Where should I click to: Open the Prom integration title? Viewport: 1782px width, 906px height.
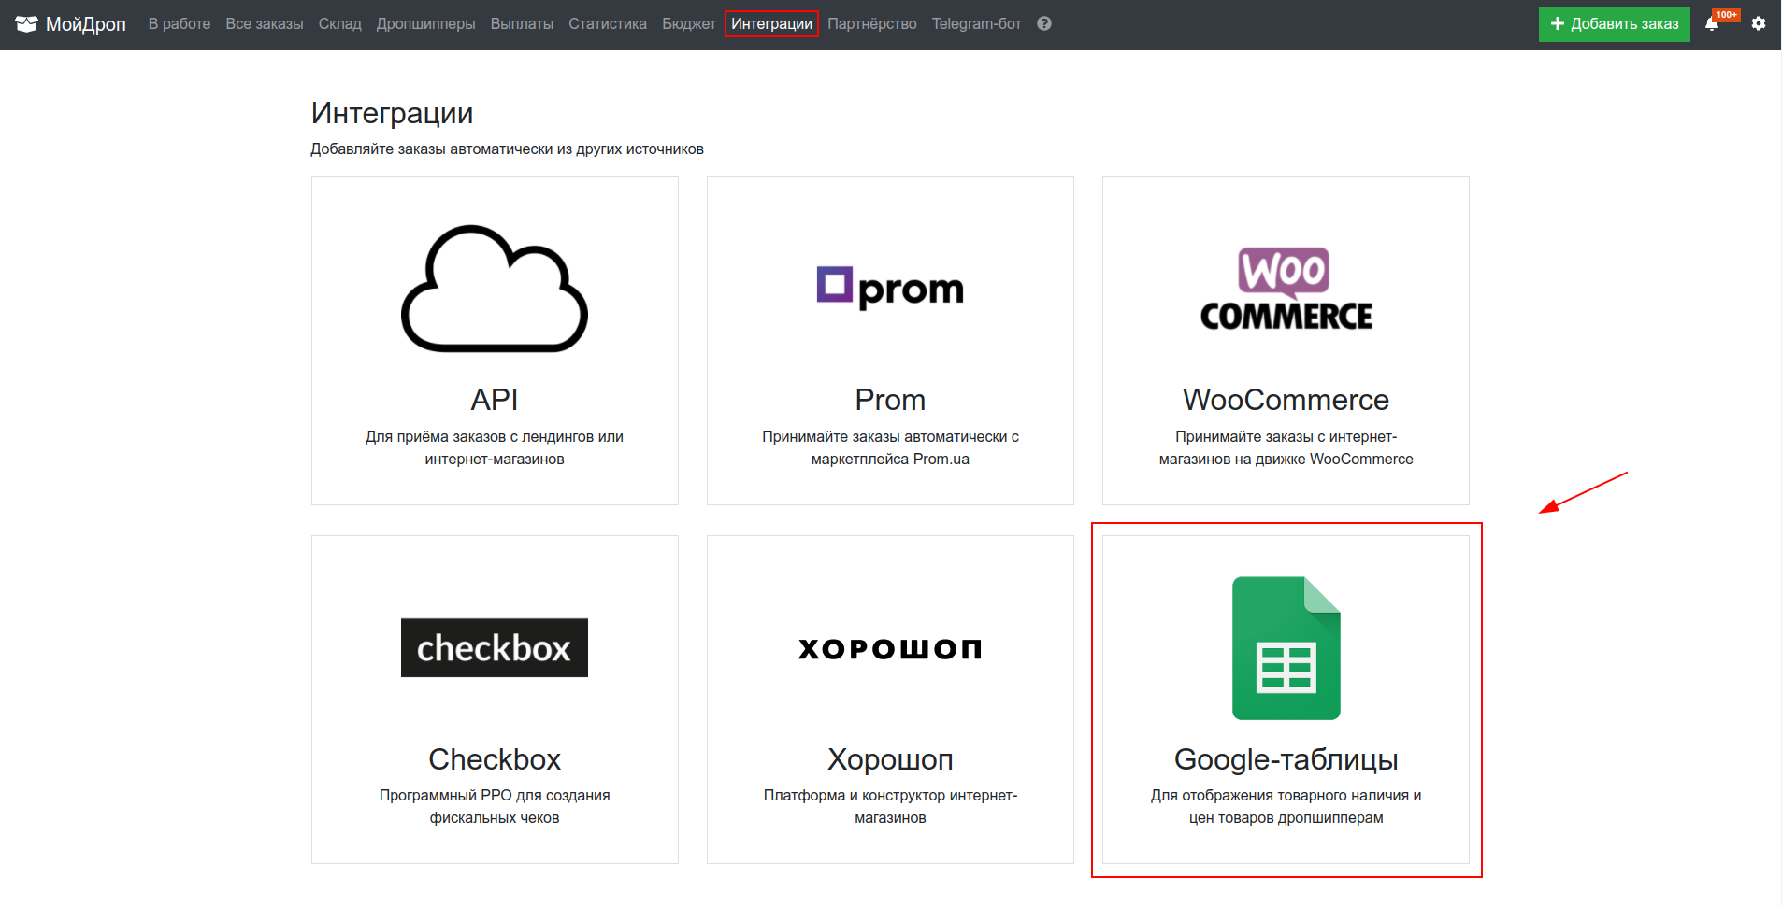[x=890, y=400]
